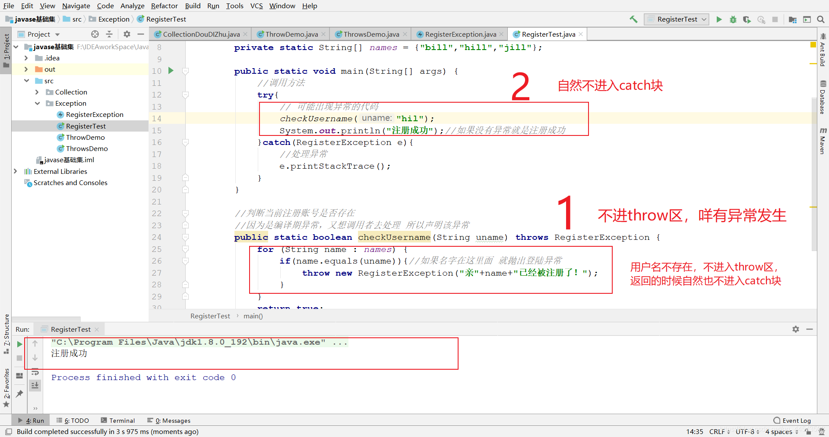
Task: Open the VCS menu
Action: [x=256, y=6]
